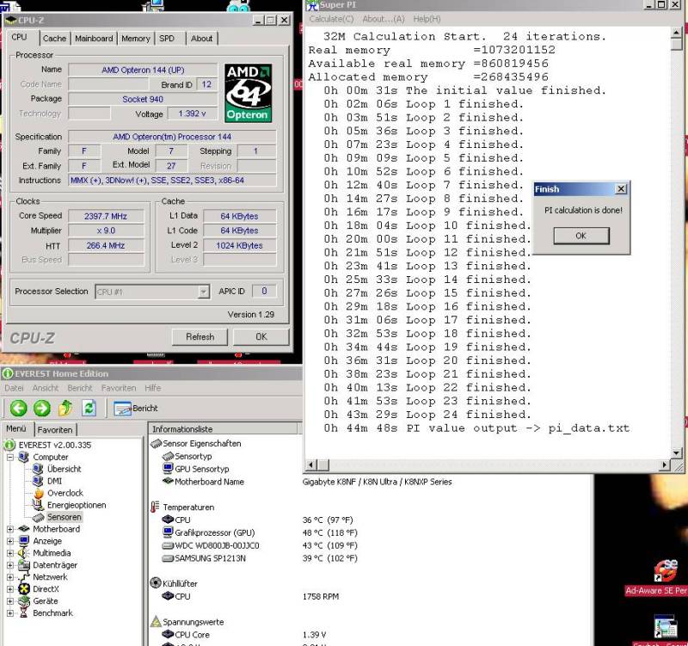This screenshot has height=646, width=688.
Task: Click the WDC WD800JB drive icon
Action: tap(168, 546)
